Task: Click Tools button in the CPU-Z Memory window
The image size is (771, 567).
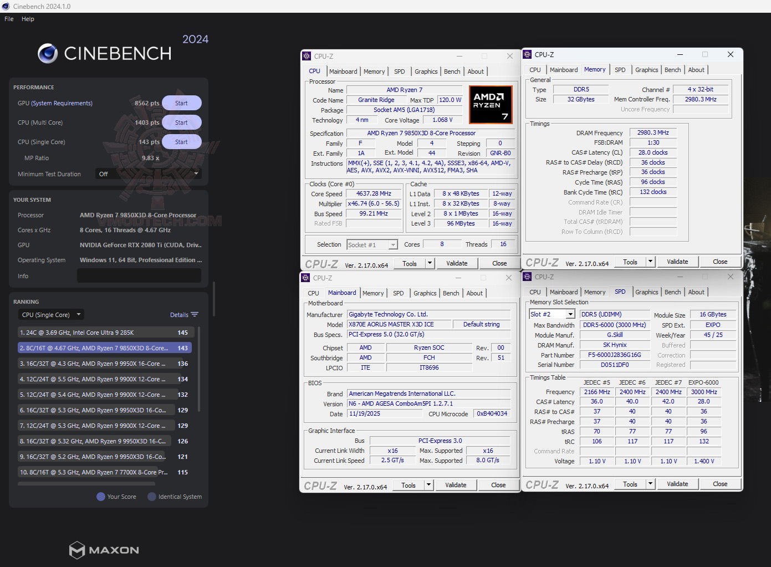Action: [630, 262]
